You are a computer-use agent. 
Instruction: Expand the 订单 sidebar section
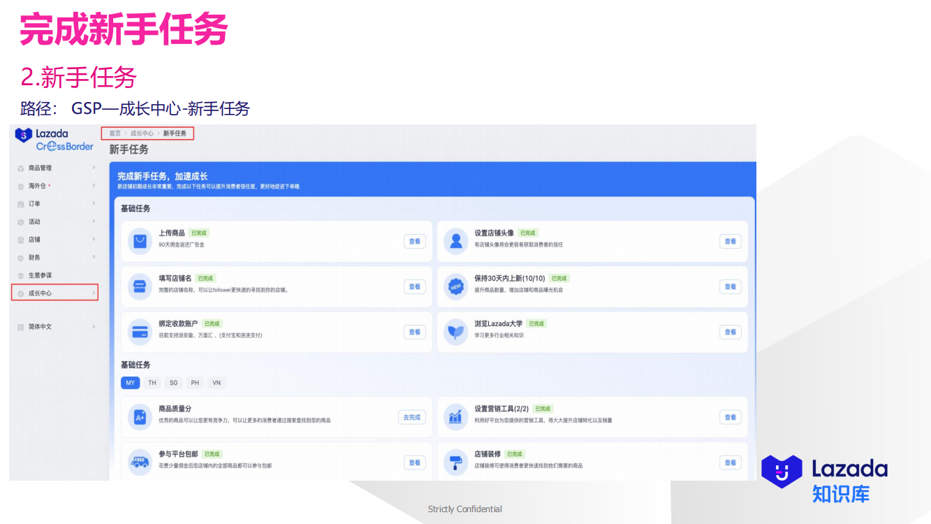pos(35,203)
